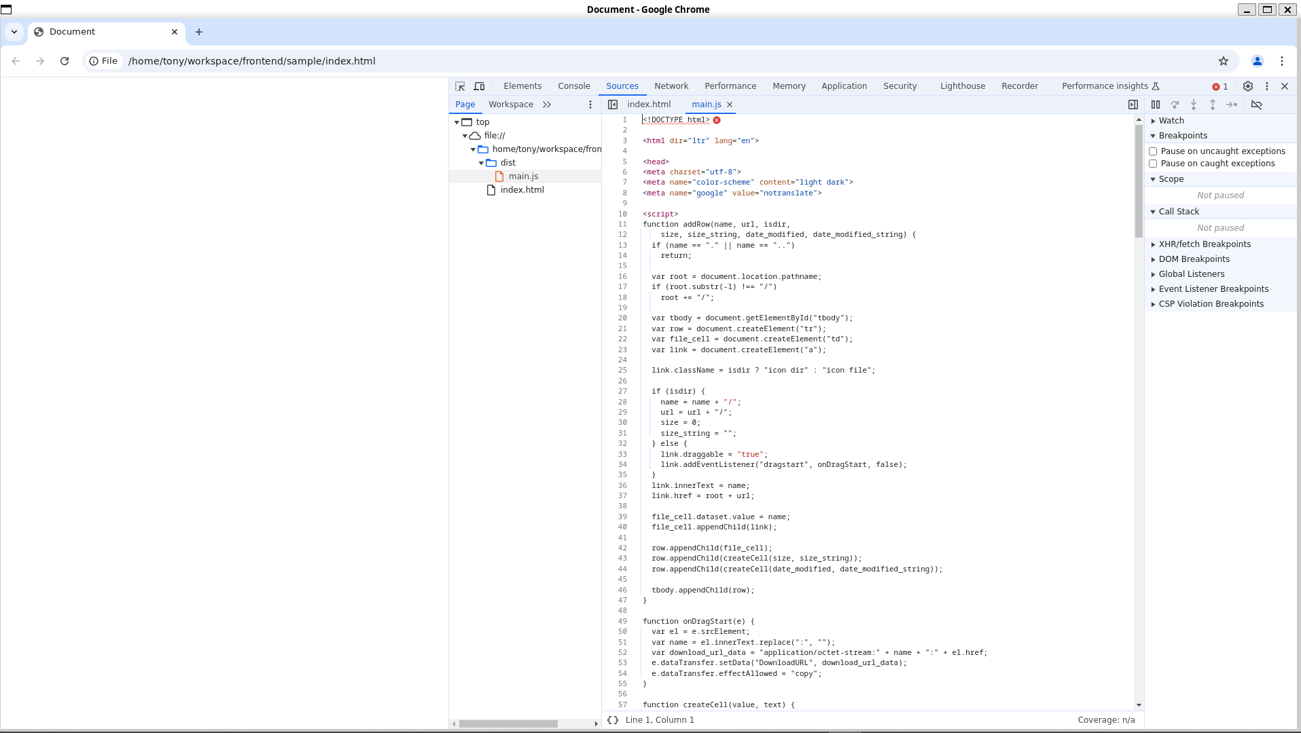The width and height of the screenshot is (1301, 733).
Task: Open a new browser tab
Action: click(199, 32)
